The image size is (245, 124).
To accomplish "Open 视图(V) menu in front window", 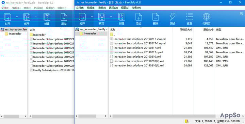I will coord(125,8).
